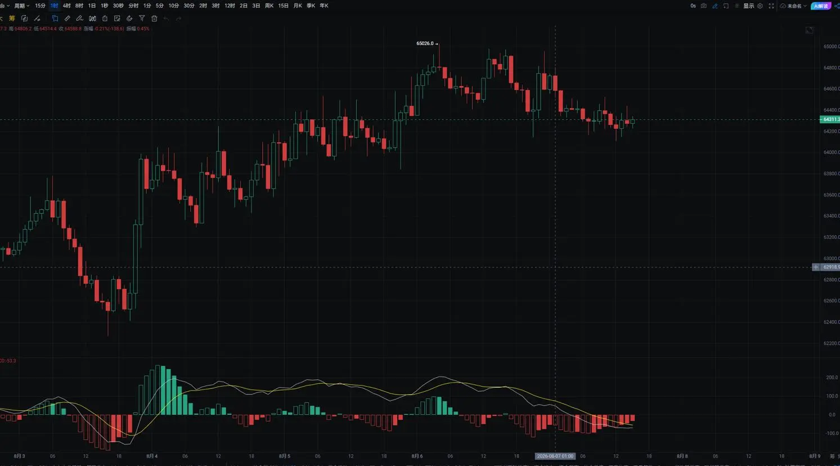The height and width of the screenshot is (466, 840).
Task: Choose the 1分 interval
Action: point(147,6)
